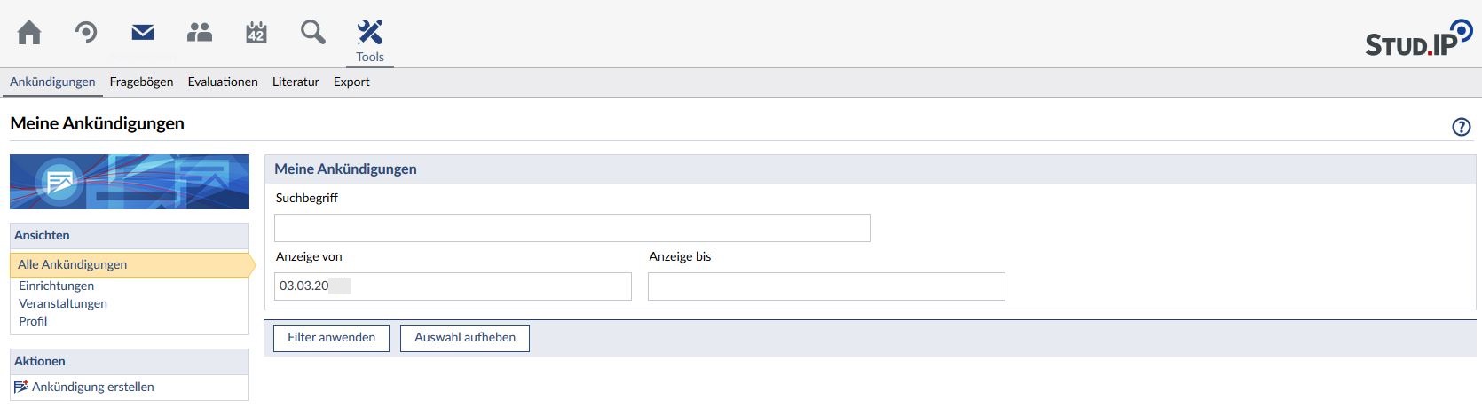Select Einrichtungen view in sidebar
This screenshot has height=408, width=1482.
pos(56,286)
